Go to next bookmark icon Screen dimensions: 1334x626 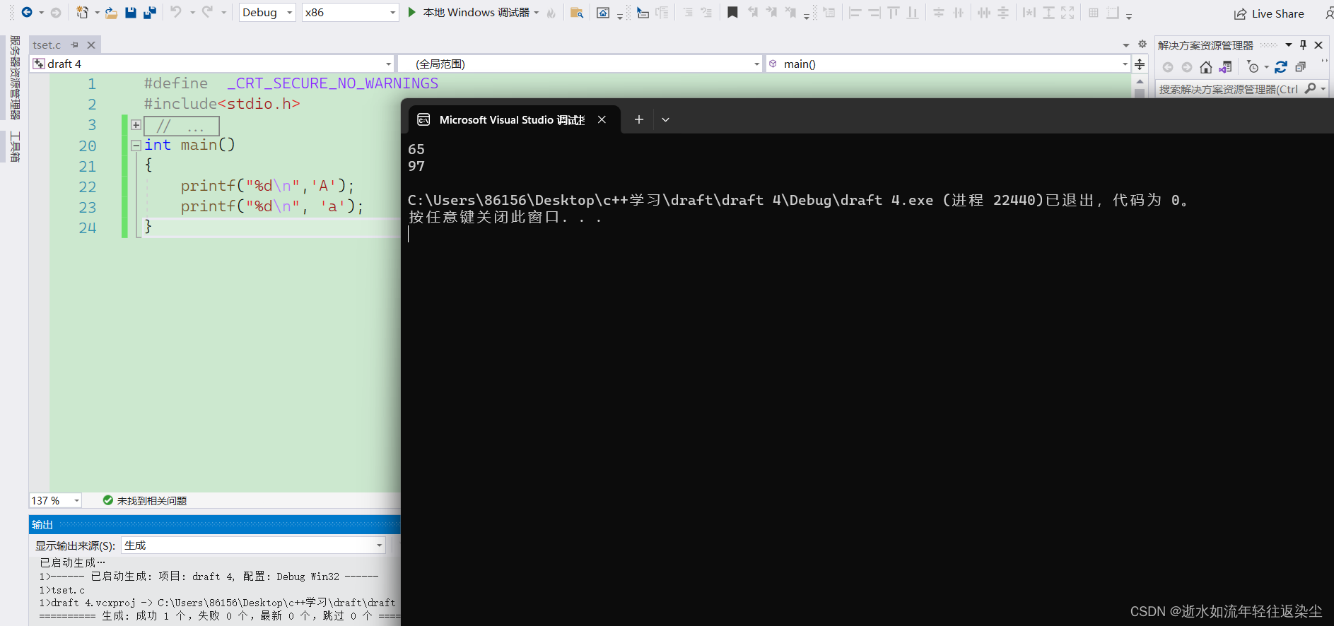[x=771, y=13]
